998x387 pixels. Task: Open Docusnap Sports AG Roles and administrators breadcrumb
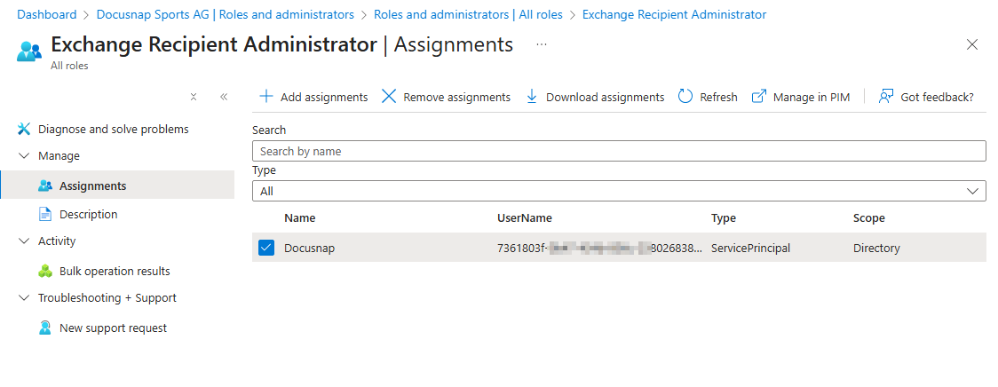(226, 14)
